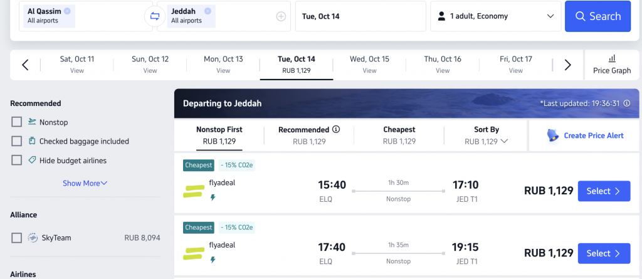View fares for Wed, Oct 15
Screen dimensions: 642x279
click(369, 65)
